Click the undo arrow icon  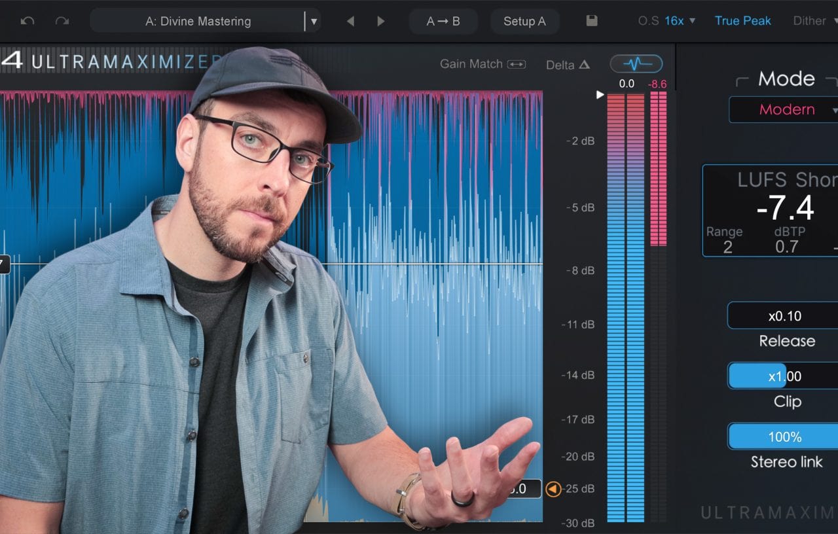point(27,21)
